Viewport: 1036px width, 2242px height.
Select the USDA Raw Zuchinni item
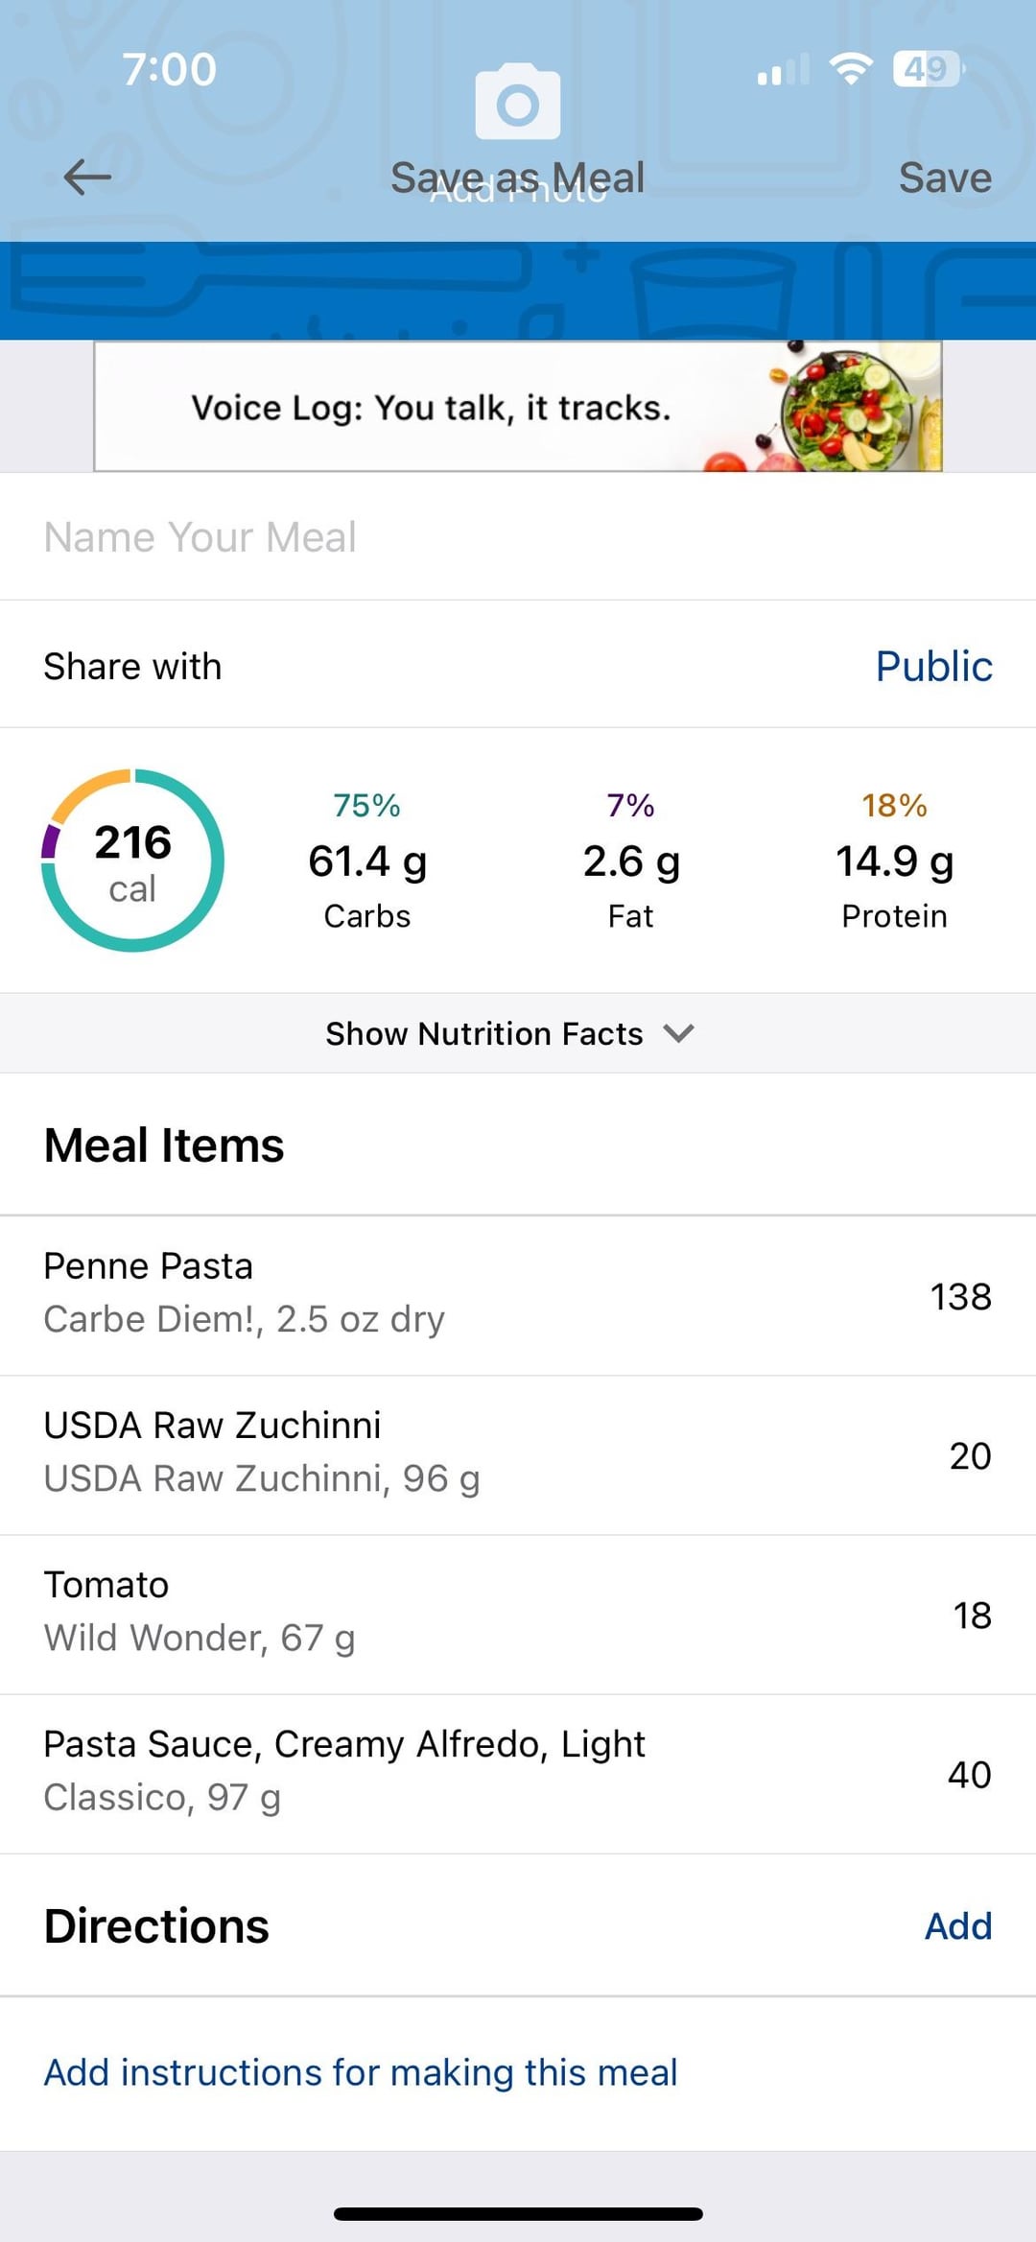[518, 1453]
